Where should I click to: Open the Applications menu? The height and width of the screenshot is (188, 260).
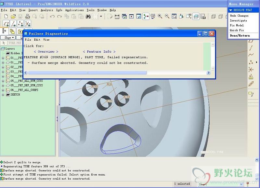point(74,10)
